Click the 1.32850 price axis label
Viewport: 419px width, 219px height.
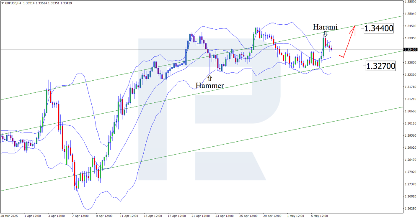point(410,62)
